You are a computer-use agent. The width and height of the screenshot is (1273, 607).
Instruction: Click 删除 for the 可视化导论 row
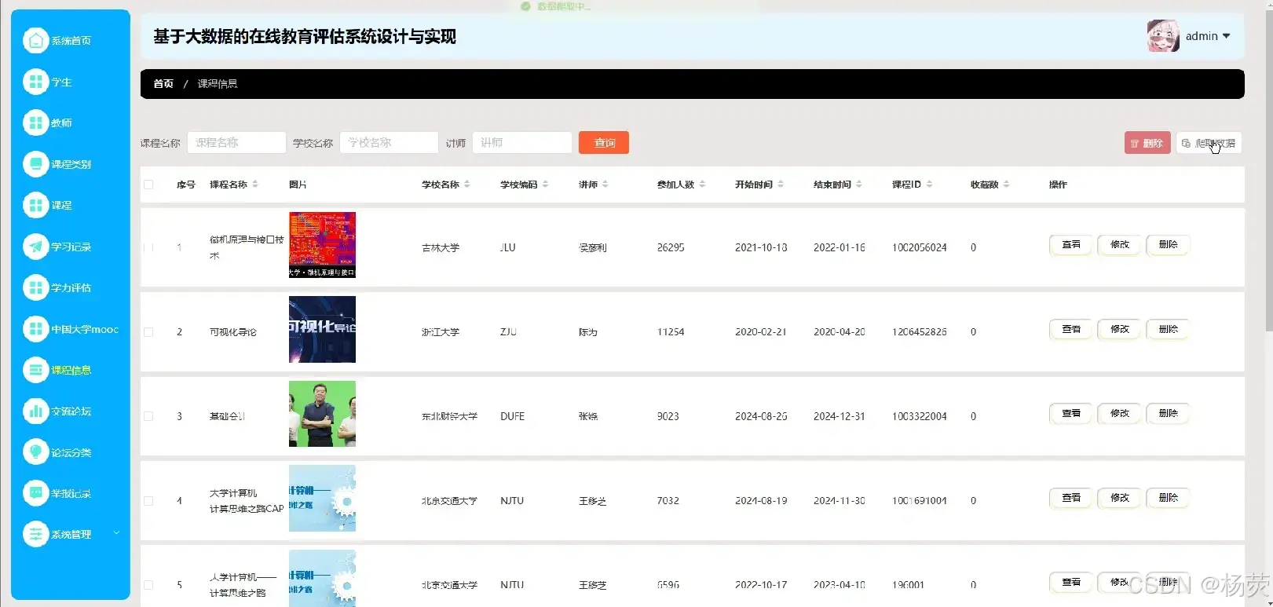tap(1168, 329)
